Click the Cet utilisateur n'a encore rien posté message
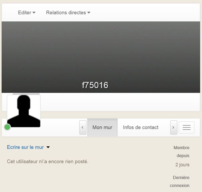The height and width of the screenshot is (192, 202). (x=48, y=162)
